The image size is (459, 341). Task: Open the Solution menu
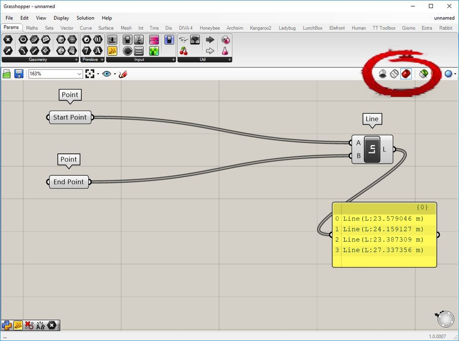click(x=85, y=18)
